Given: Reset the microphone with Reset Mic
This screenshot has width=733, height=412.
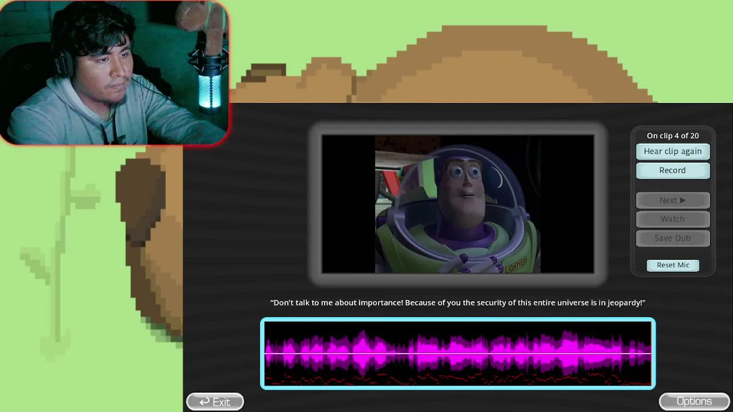Looking at the screenshot, I should (x=673, y=265).
